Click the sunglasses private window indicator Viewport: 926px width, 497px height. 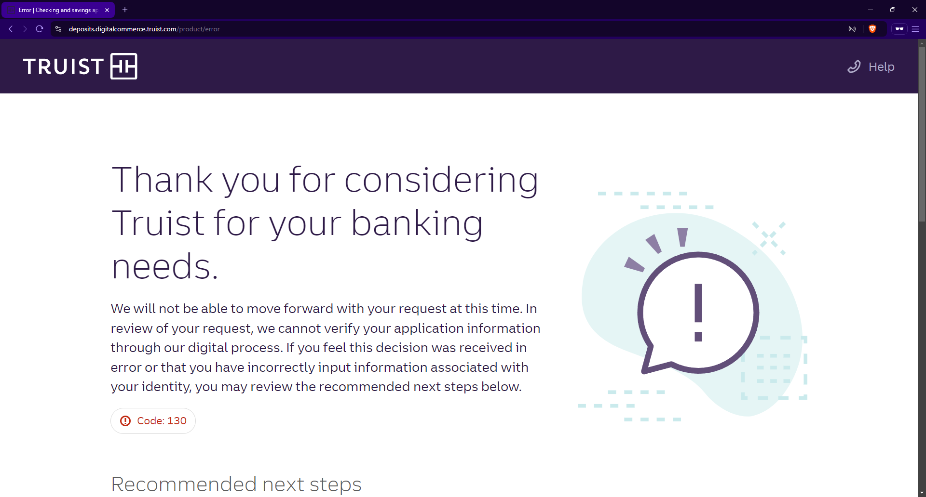[899, 29]
